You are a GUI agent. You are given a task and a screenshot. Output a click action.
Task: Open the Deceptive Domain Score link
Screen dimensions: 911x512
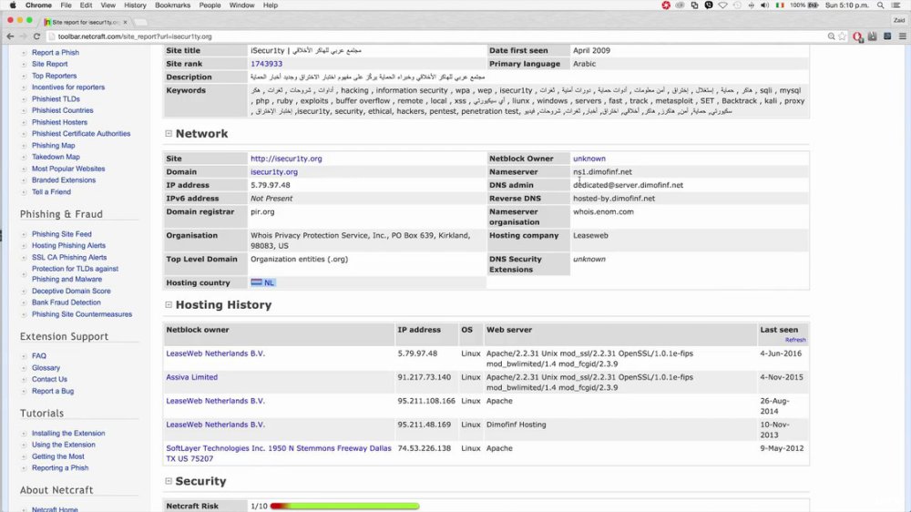[71, 292]
